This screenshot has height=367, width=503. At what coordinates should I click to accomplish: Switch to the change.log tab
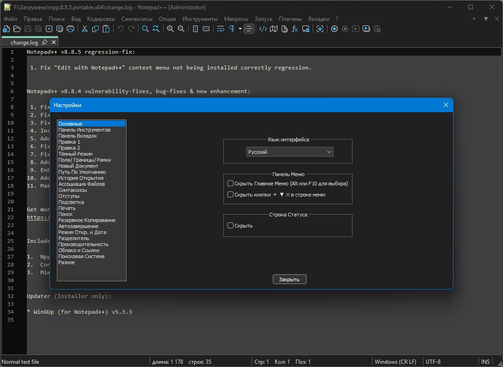(x=25, y=42)
